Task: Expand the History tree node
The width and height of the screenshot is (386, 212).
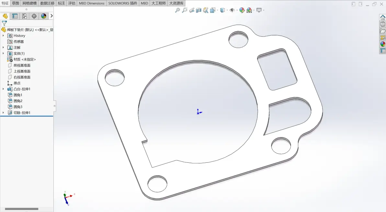Action: pos(3,36)
